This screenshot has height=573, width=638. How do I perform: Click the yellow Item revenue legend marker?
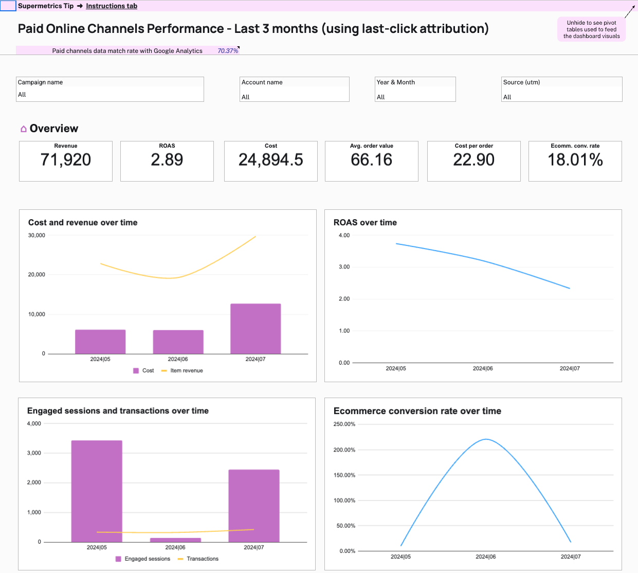[x=164, y=371]
